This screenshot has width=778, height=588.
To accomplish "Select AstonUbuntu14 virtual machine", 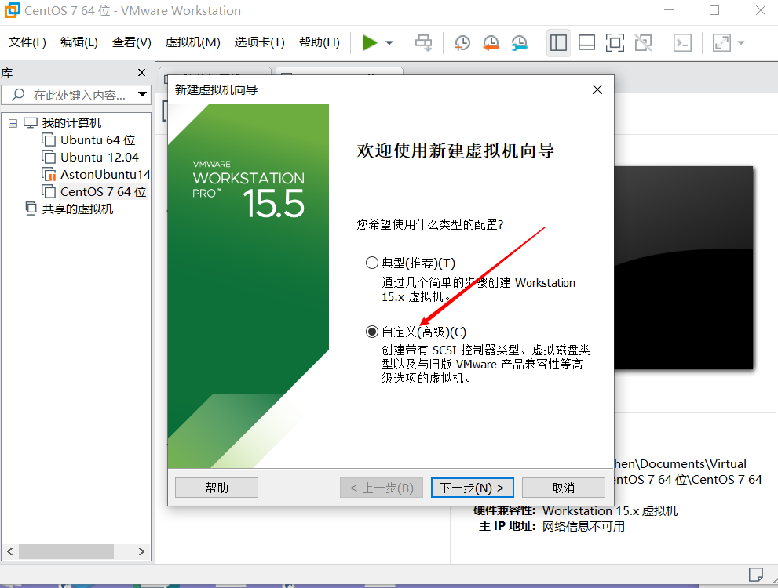I will [104, 174].
